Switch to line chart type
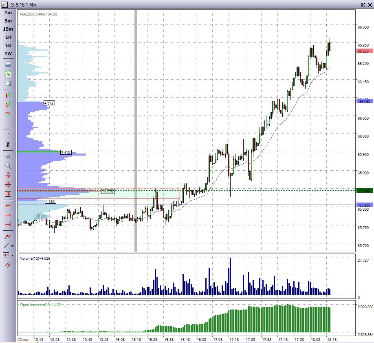 pyautogui.click(x=8, y=114)
